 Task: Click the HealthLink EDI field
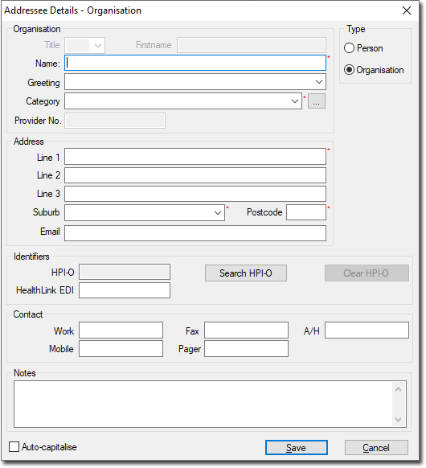click(125, 290)
